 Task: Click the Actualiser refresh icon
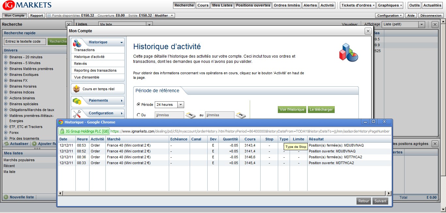pos(6,144)
